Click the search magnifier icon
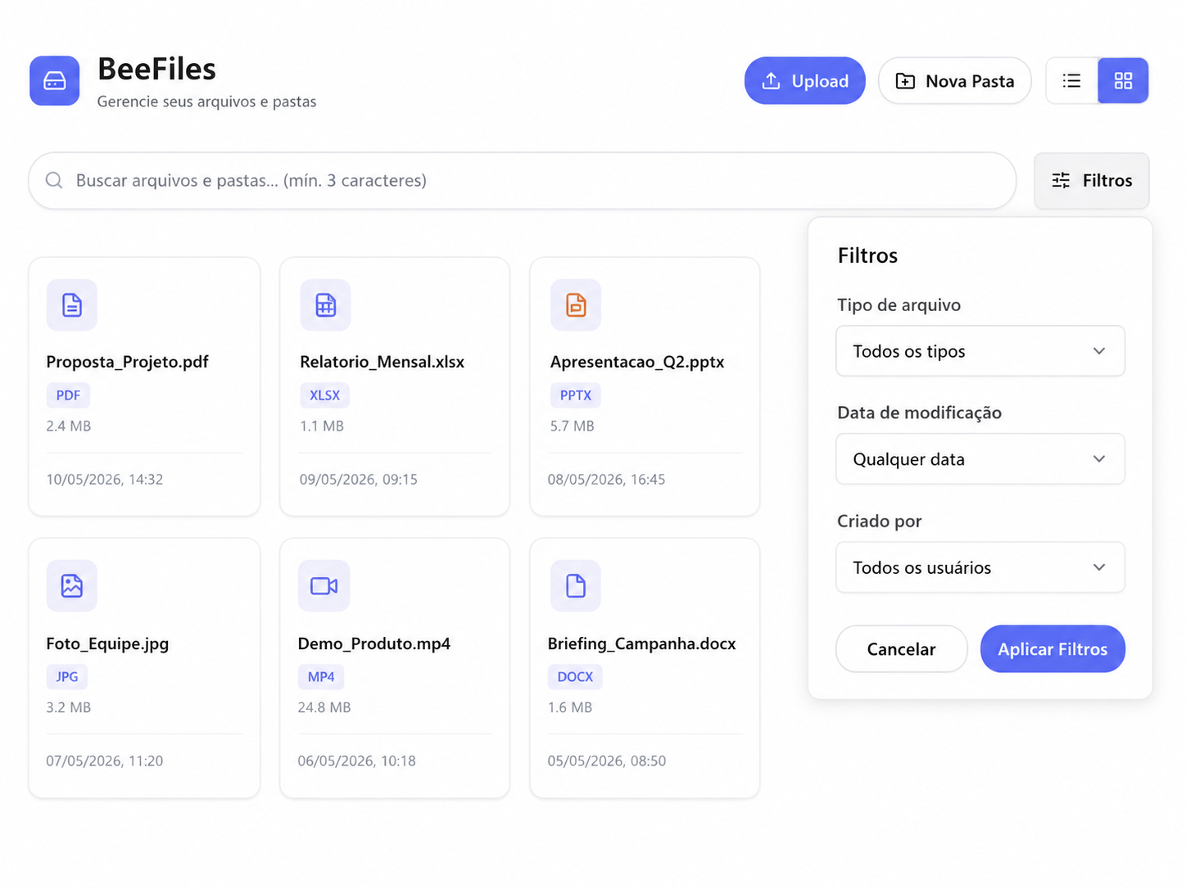Image resolution: width=1186 pixels, height=889 pixels. [x=54, y=180]
